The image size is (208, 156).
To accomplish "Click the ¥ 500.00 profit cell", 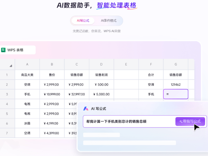I will (101, 85).
